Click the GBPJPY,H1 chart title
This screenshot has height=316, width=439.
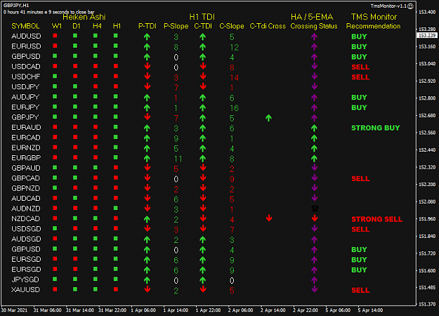coord(16,6)
